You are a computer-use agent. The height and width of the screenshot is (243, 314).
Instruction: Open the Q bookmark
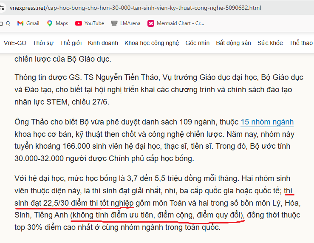[8, 23]
